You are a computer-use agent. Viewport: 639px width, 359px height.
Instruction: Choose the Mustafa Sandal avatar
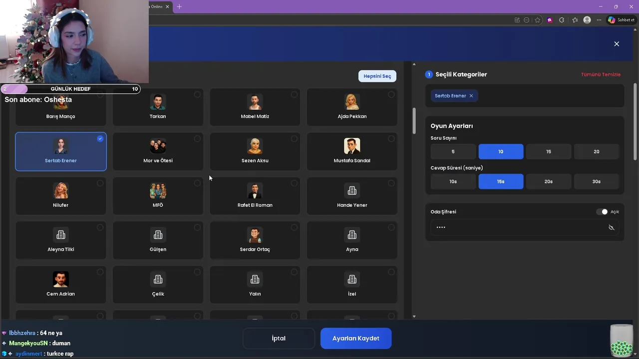pyautogui.click(x=352, y=146)
